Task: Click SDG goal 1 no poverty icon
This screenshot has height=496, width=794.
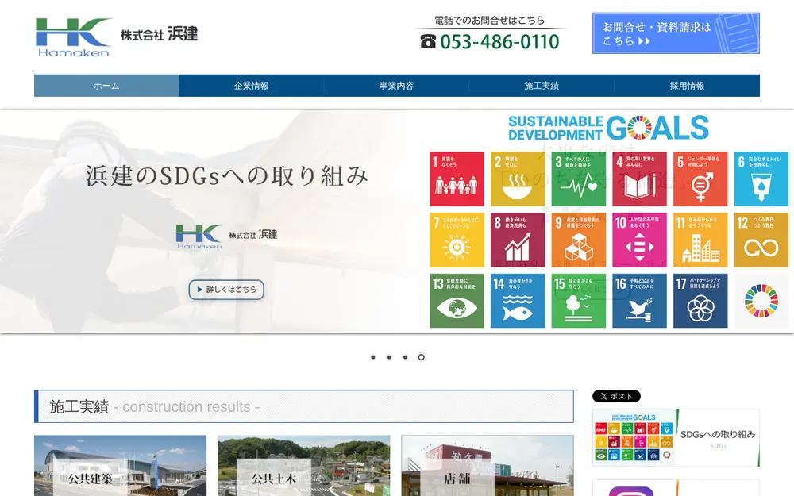Action: tap(457, 179)
